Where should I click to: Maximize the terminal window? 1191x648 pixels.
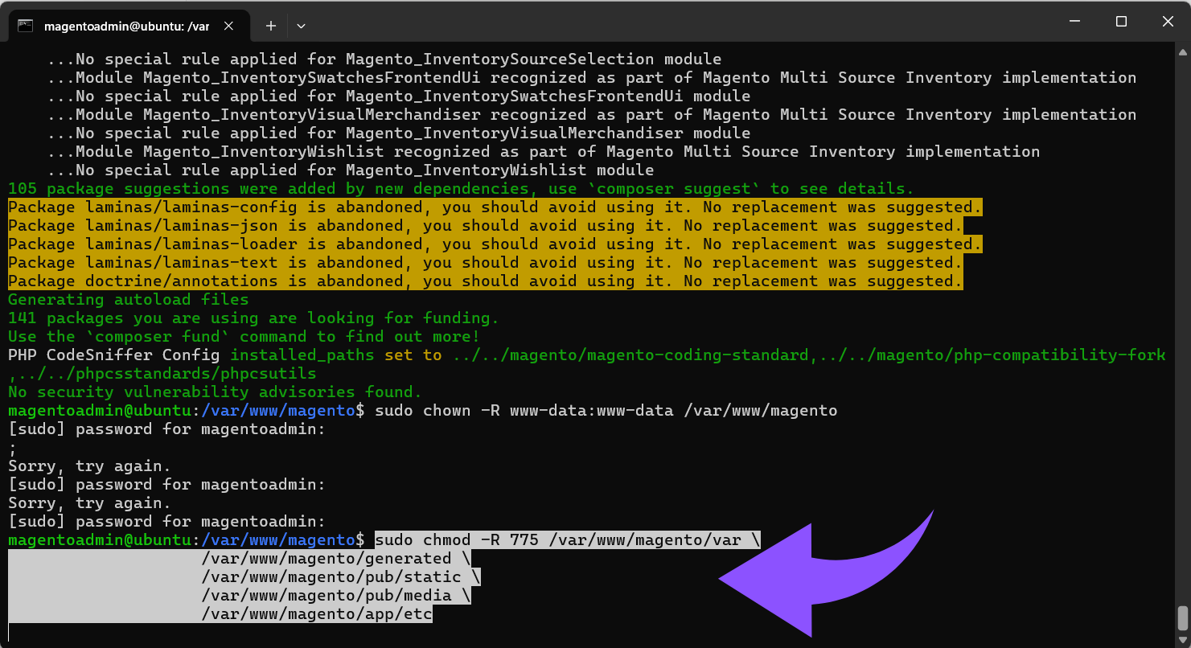(x=1121, y=21)
